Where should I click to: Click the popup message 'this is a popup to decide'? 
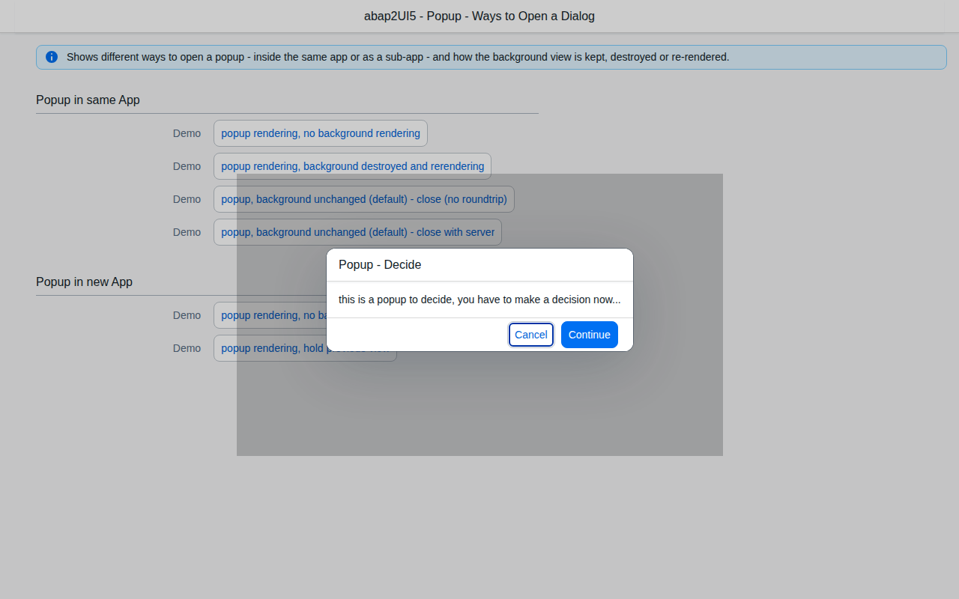pyautogui.click(x=479, y=299)
